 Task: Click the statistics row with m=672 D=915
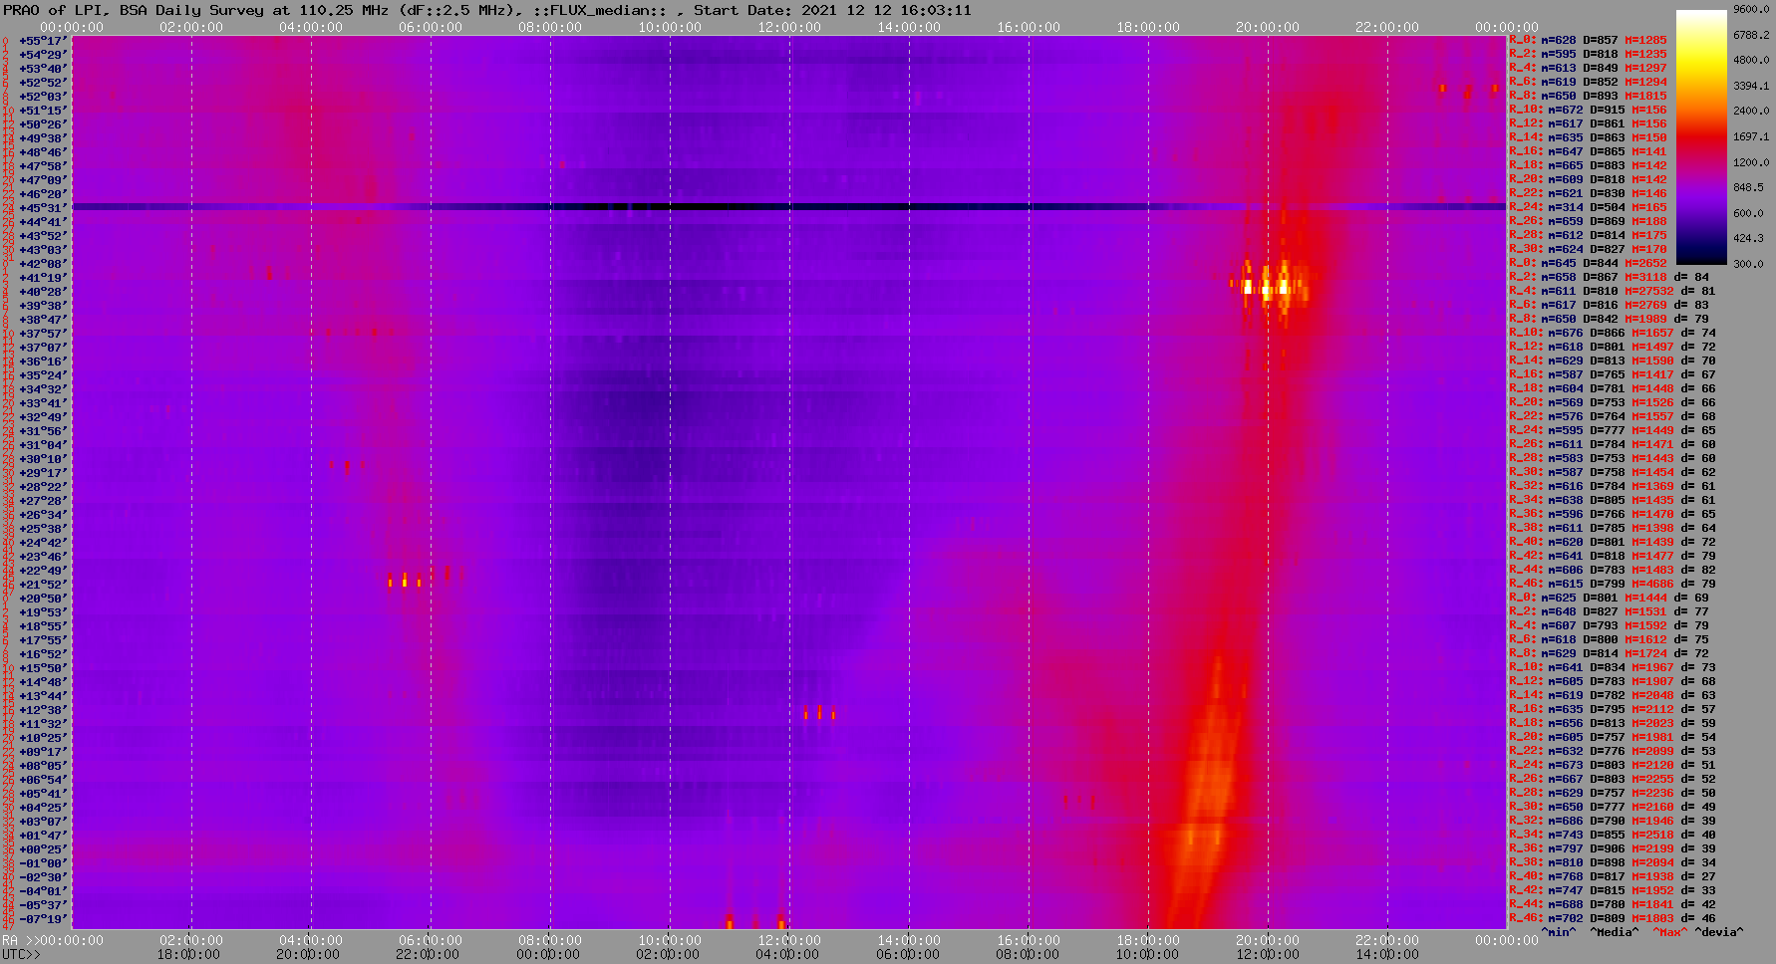[x=1589, y=110]
